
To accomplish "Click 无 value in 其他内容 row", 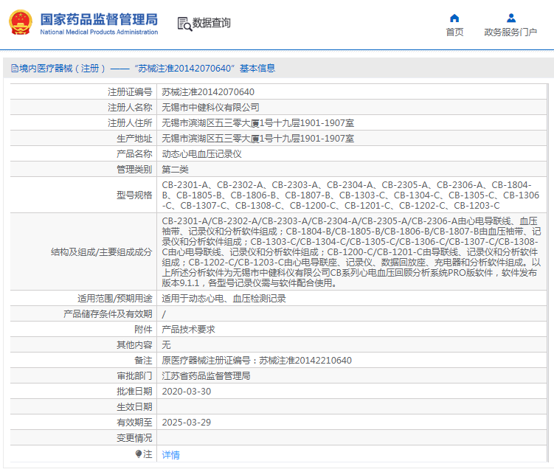I will coord(167,345).
